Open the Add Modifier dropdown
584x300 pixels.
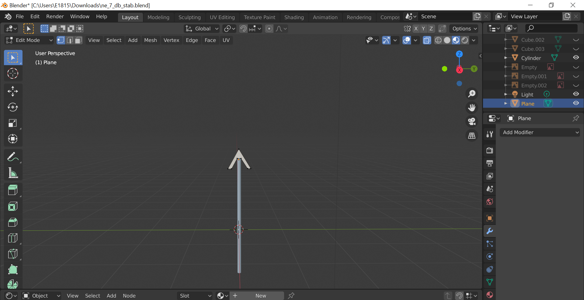click(540, 132)
